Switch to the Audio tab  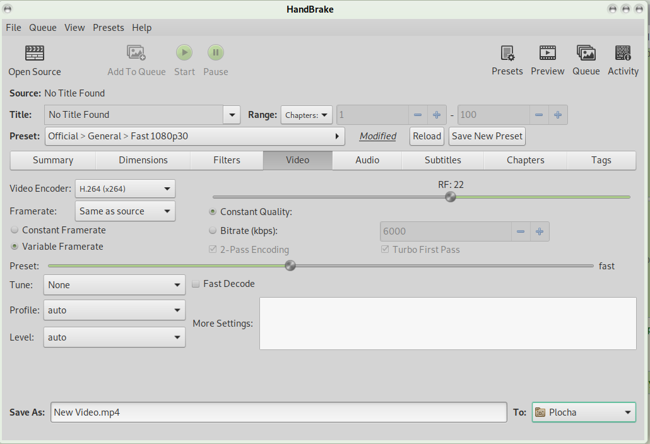coord(367,160)
